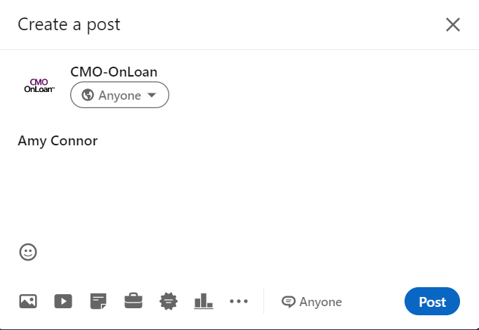Click the CMO-OnLoan logo thumbnail
The width and height of the screenshot is (479, 330).
(39, 85)
